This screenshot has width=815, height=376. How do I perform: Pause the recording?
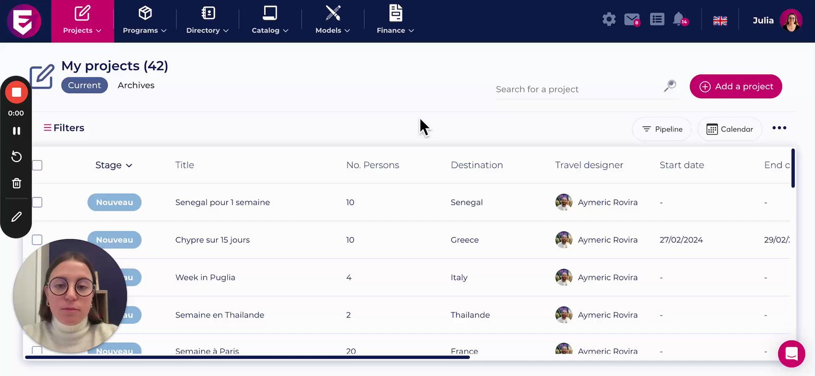16,131
